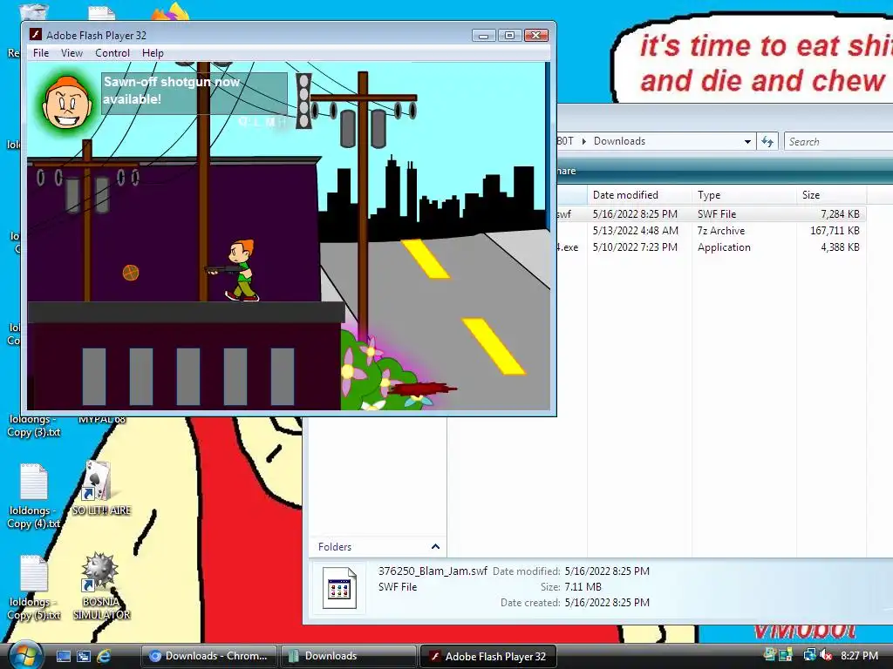Launch Internet Explorer from quick launch
Image resolution: width=893 pixels, height=669 pixels.
(x=104, y=656)
